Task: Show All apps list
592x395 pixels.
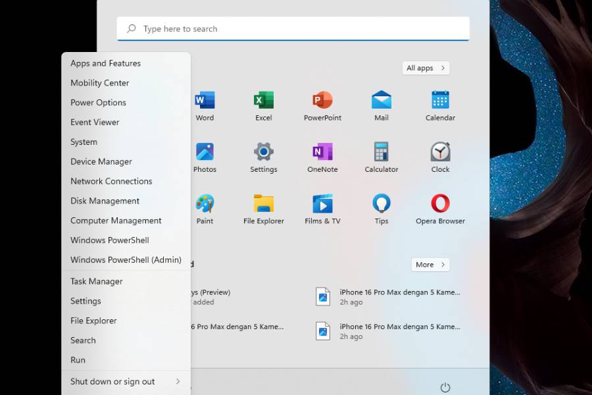Action: [426, 68]
